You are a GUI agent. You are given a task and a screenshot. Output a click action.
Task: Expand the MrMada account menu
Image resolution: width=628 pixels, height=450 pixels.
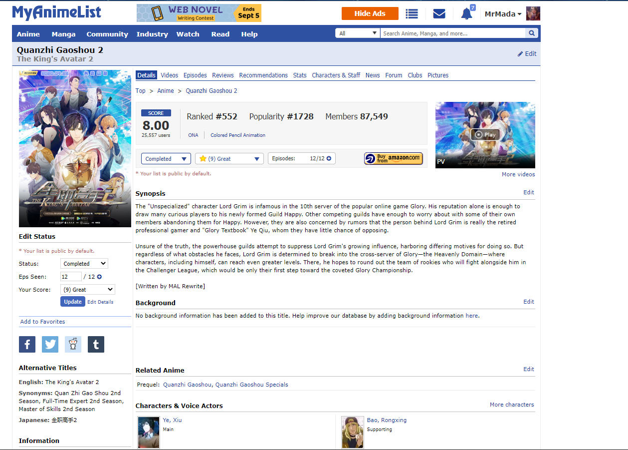click(x=503, y=14)
